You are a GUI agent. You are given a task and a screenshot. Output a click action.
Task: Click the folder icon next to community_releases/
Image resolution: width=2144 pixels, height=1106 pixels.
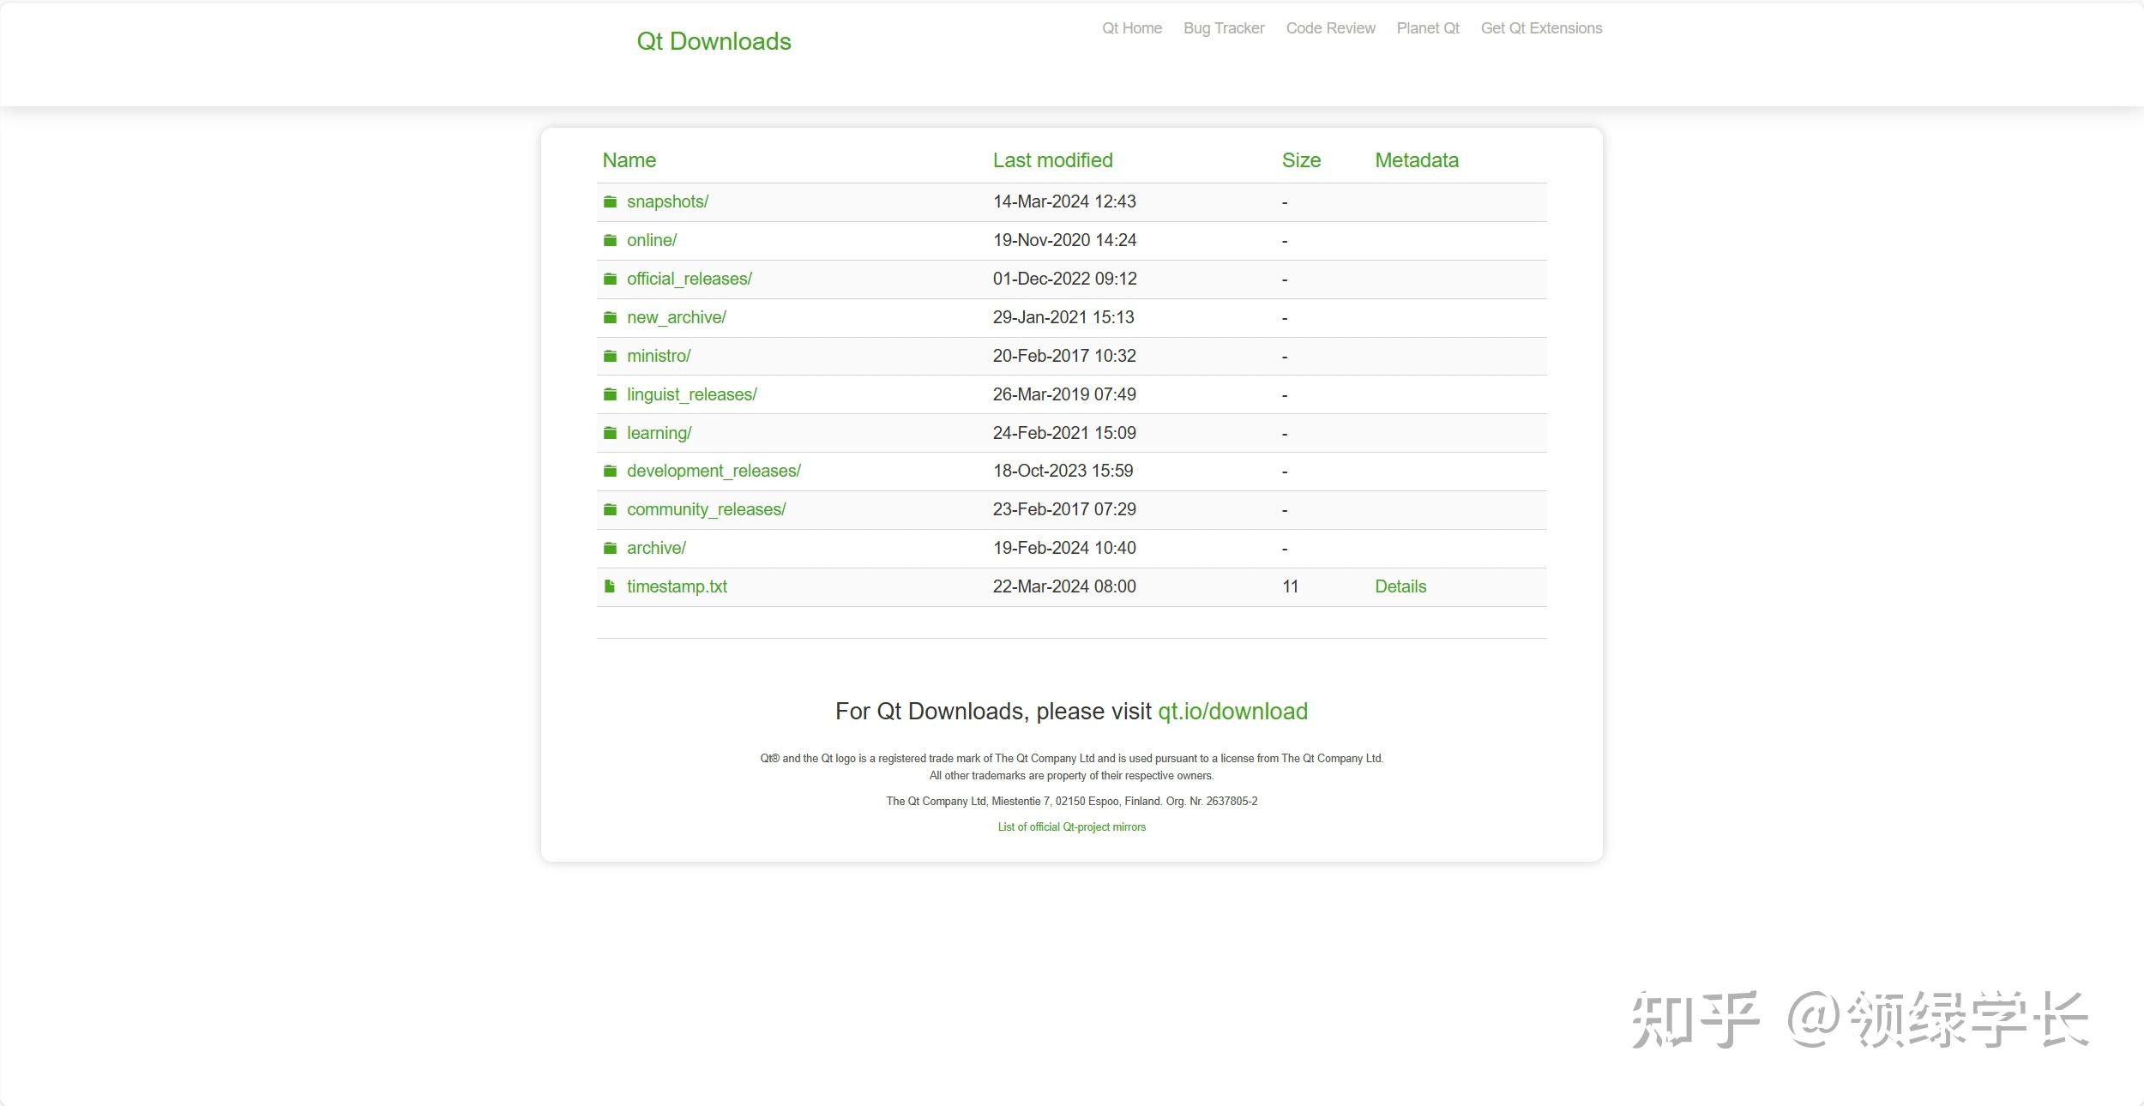point(610,509)
